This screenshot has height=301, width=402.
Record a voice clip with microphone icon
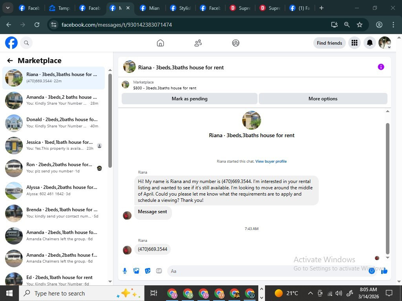pos(125,271)
